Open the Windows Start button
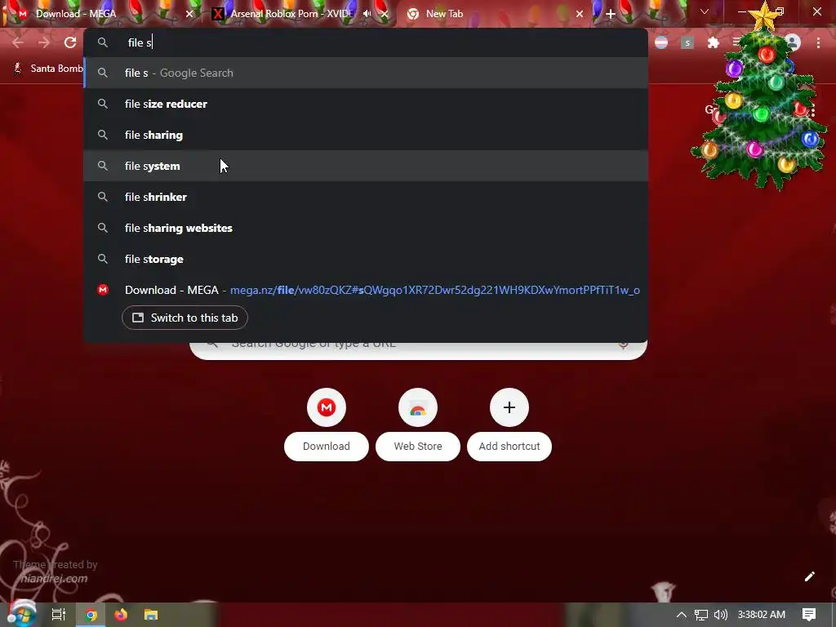836x627 pixels. 21,614
